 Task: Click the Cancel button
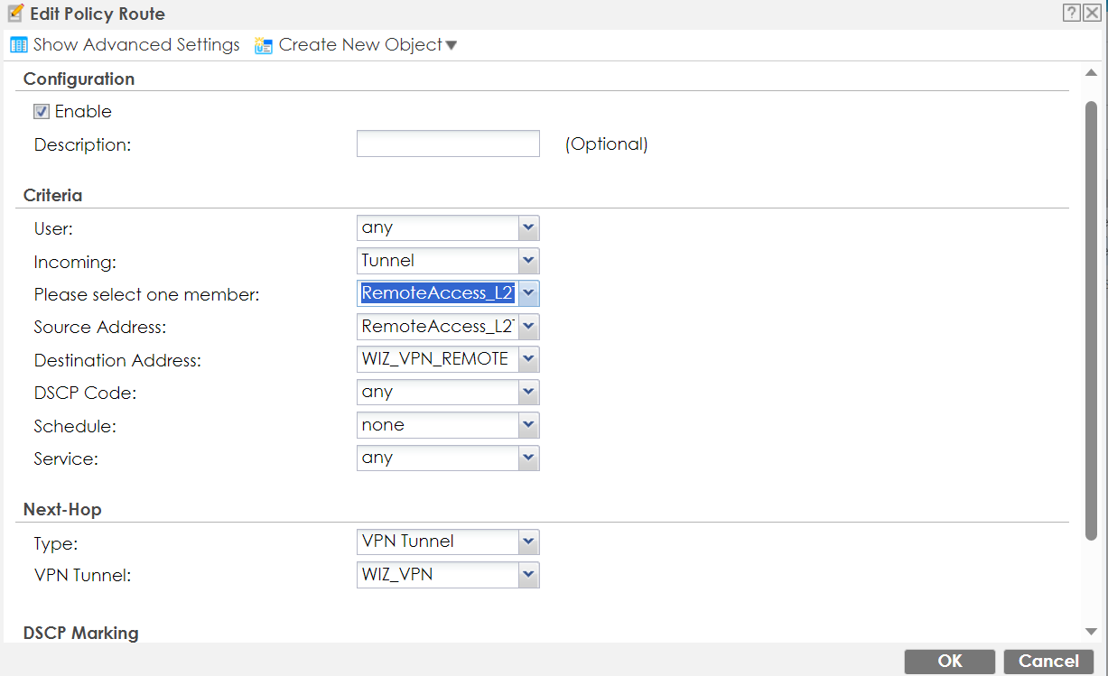tap(1048, 661)
